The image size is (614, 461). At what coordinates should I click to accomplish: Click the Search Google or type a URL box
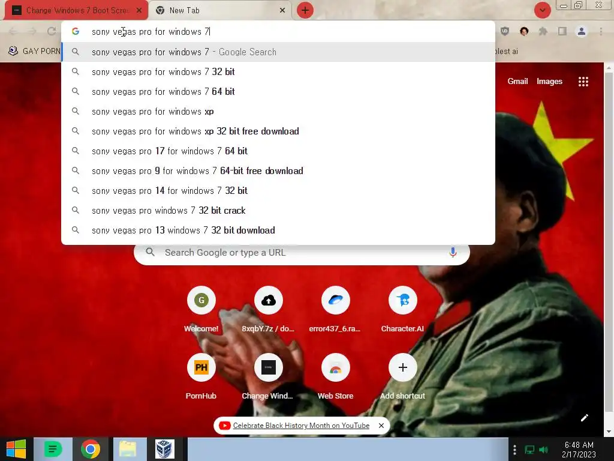(x=302, y=253)
